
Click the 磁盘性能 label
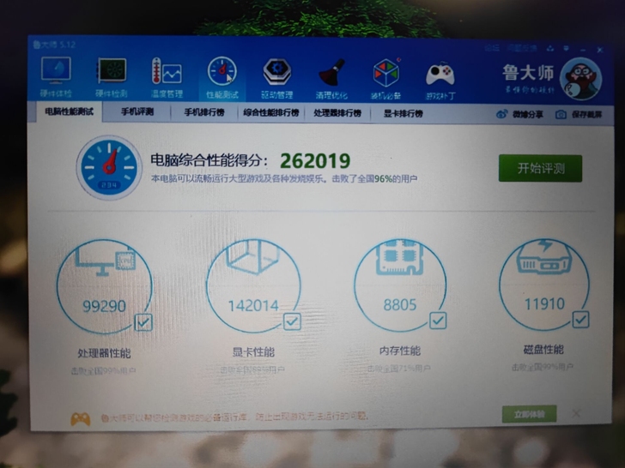pos(543,350)
